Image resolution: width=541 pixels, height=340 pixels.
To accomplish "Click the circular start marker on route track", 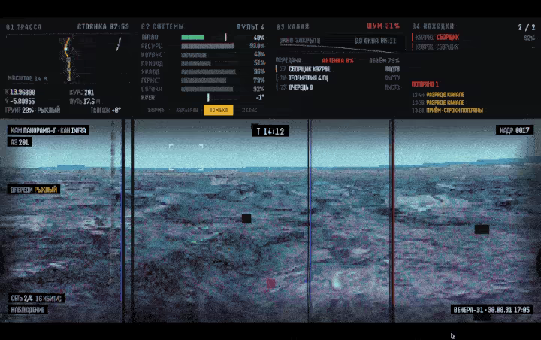I will tap(69, 79).
